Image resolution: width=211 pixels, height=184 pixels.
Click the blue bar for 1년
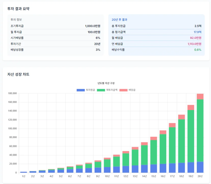(x=24, y=172)
